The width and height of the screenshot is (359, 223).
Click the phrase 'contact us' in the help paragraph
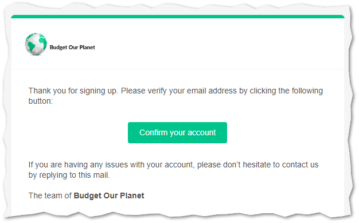(300, 165)
